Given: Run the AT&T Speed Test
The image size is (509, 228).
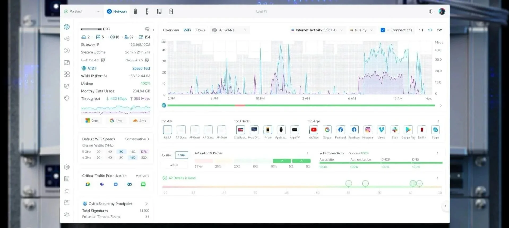Looking at the screenshot, I should click(x=141, y=68).
